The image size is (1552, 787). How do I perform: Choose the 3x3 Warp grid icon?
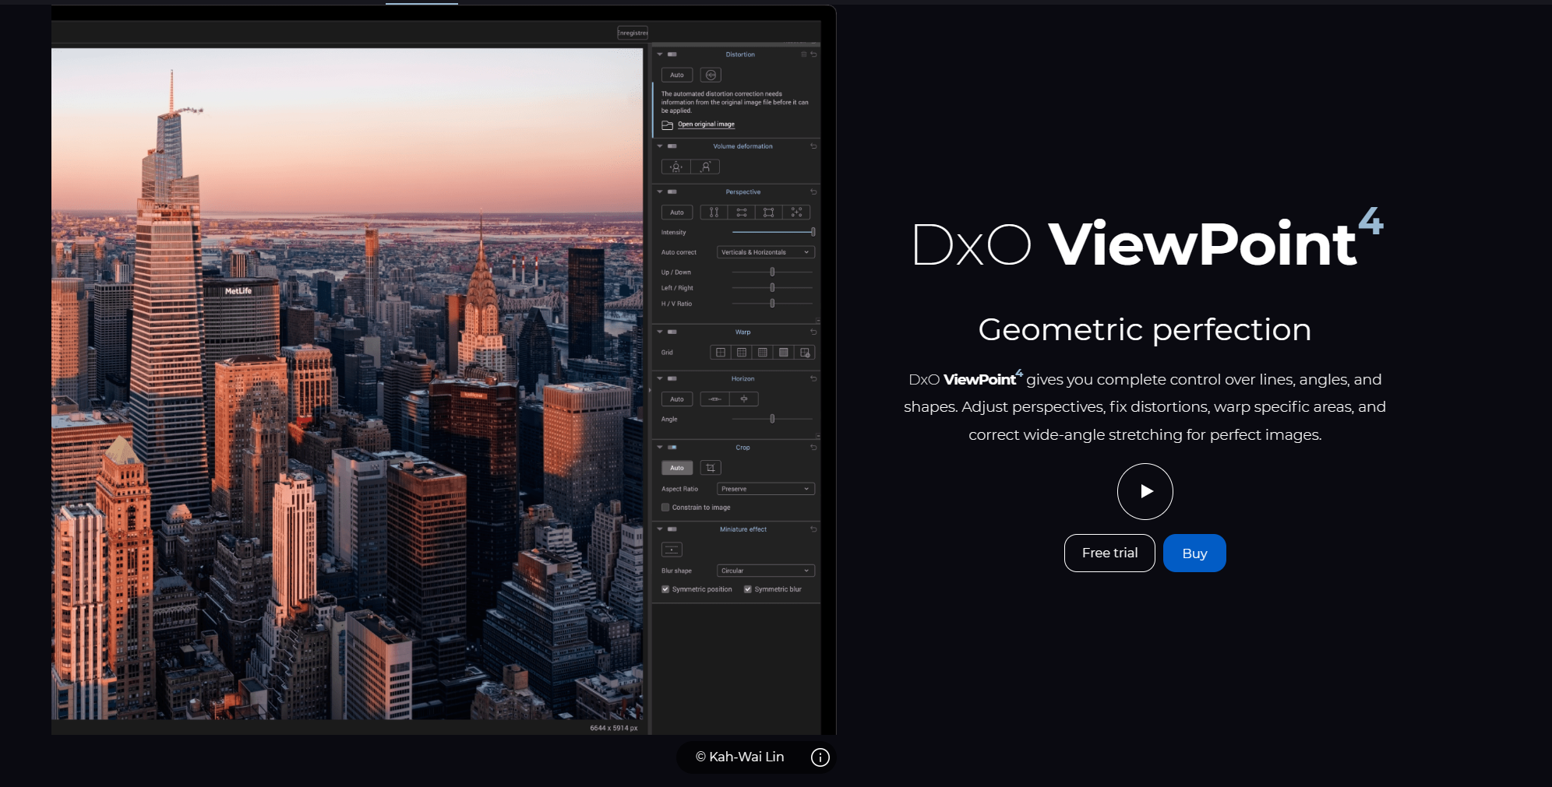pyautogui.click(x=742, y=353)
